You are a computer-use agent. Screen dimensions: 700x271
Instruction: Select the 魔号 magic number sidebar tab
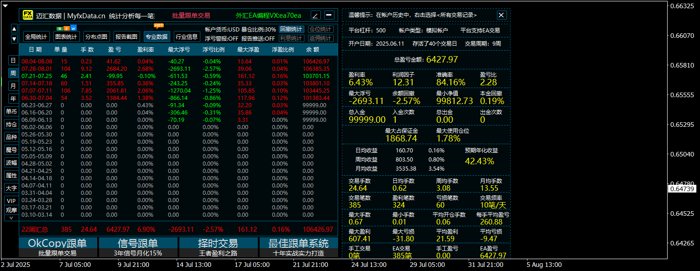(x=11, y=150)
